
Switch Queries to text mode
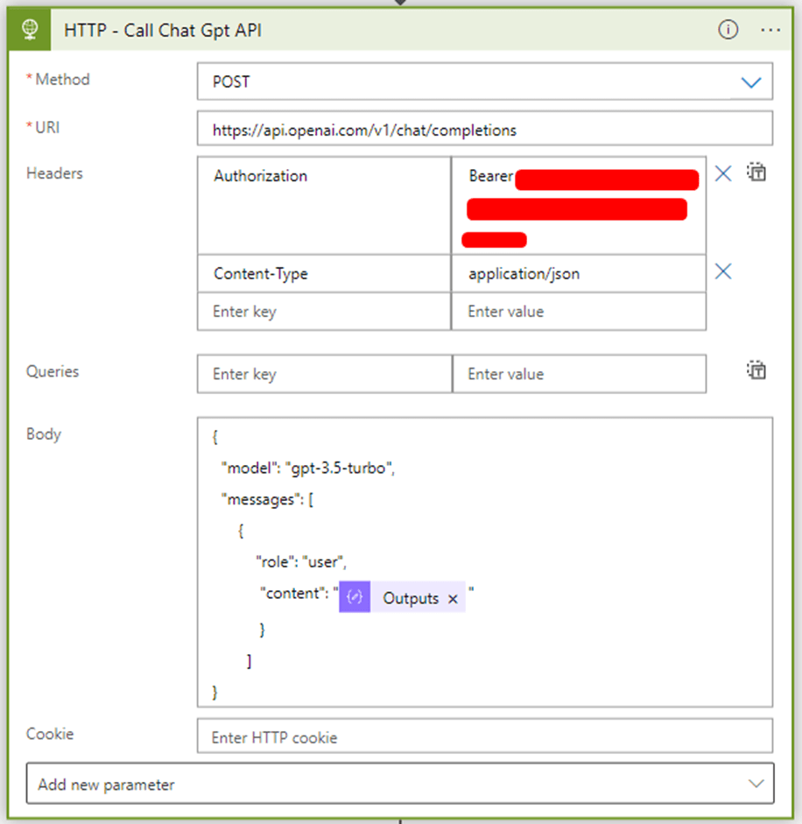pyautogui.click(x=756, y=370)
